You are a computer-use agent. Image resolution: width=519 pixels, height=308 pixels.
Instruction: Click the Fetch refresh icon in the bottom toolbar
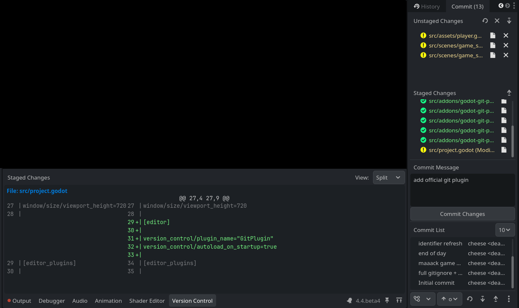470,299
